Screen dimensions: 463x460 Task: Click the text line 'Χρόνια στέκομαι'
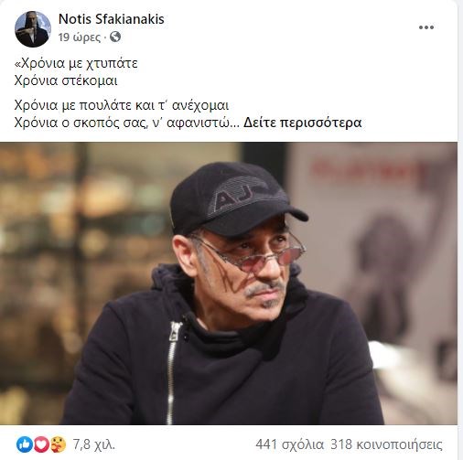[x=66, y=80]
